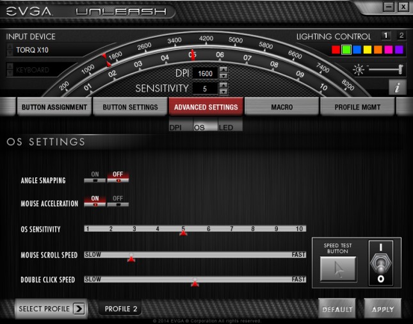
Task: Pick the yellow lighting color
Action: coord(368,49)
